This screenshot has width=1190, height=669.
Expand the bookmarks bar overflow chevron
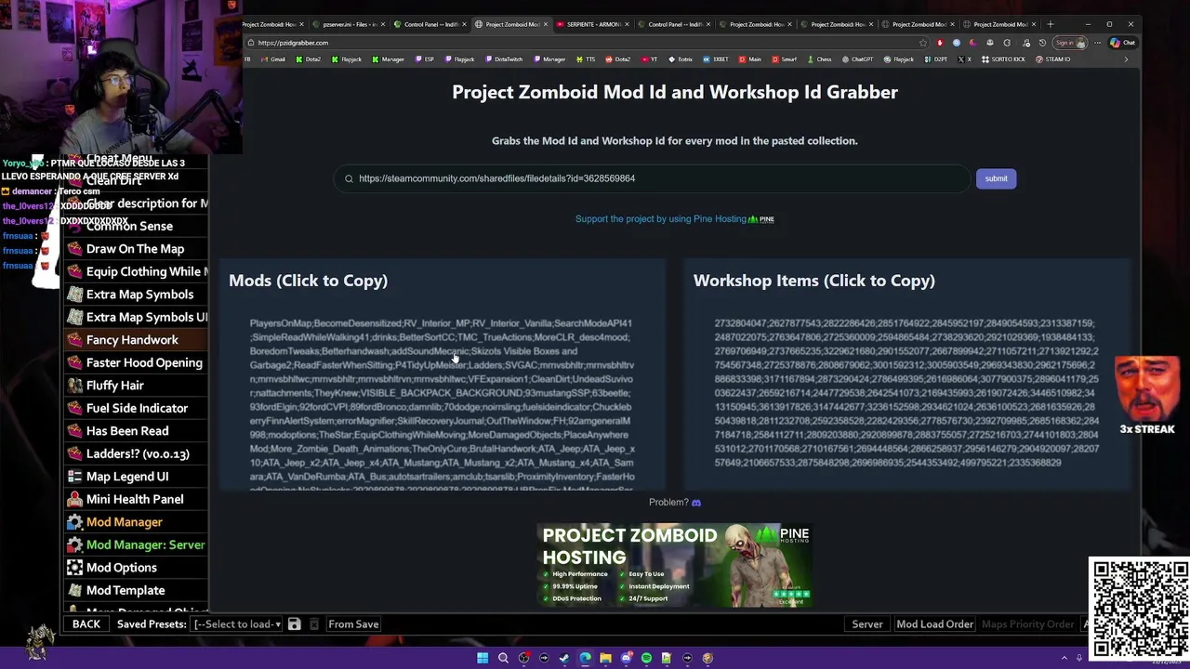click(x=1126, y=59)
